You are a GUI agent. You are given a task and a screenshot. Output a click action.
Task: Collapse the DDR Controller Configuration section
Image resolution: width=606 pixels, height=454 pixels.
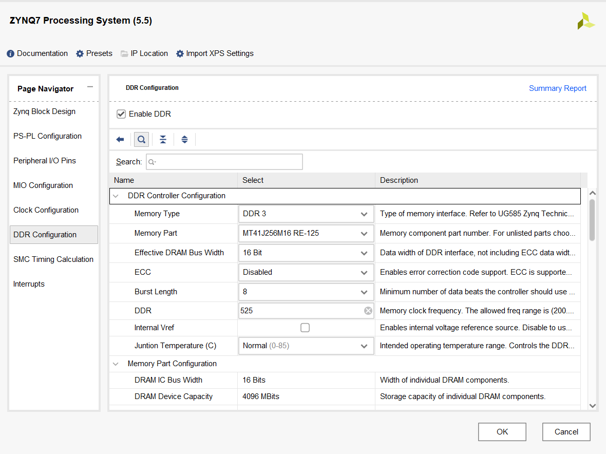(116, 196)
